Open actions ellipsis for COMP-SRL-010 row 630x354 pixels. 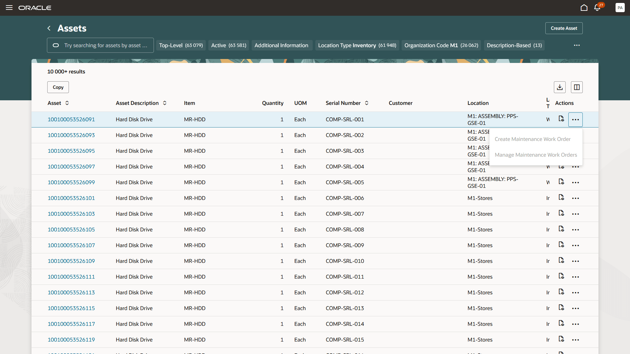click(x=576, y=261)
